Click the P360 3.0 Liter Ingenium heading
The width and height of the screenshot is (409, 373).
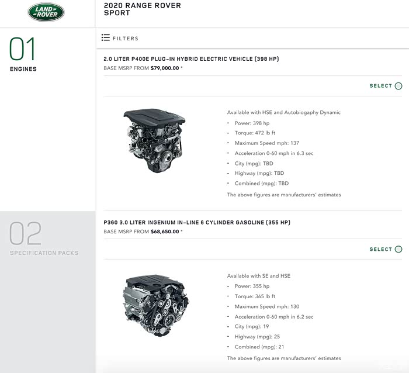(197, 222)
